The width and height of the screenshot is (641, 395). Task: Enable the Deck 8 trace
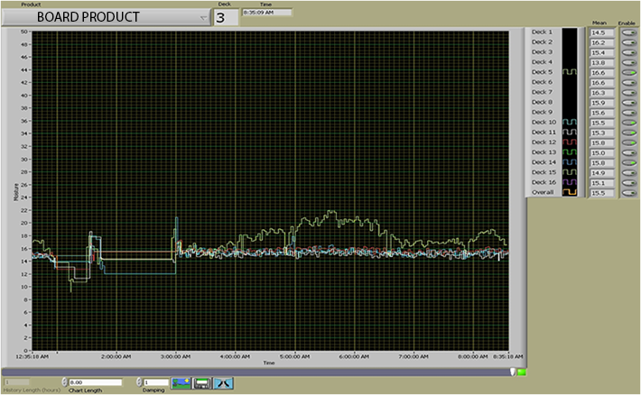pos(628,103)
